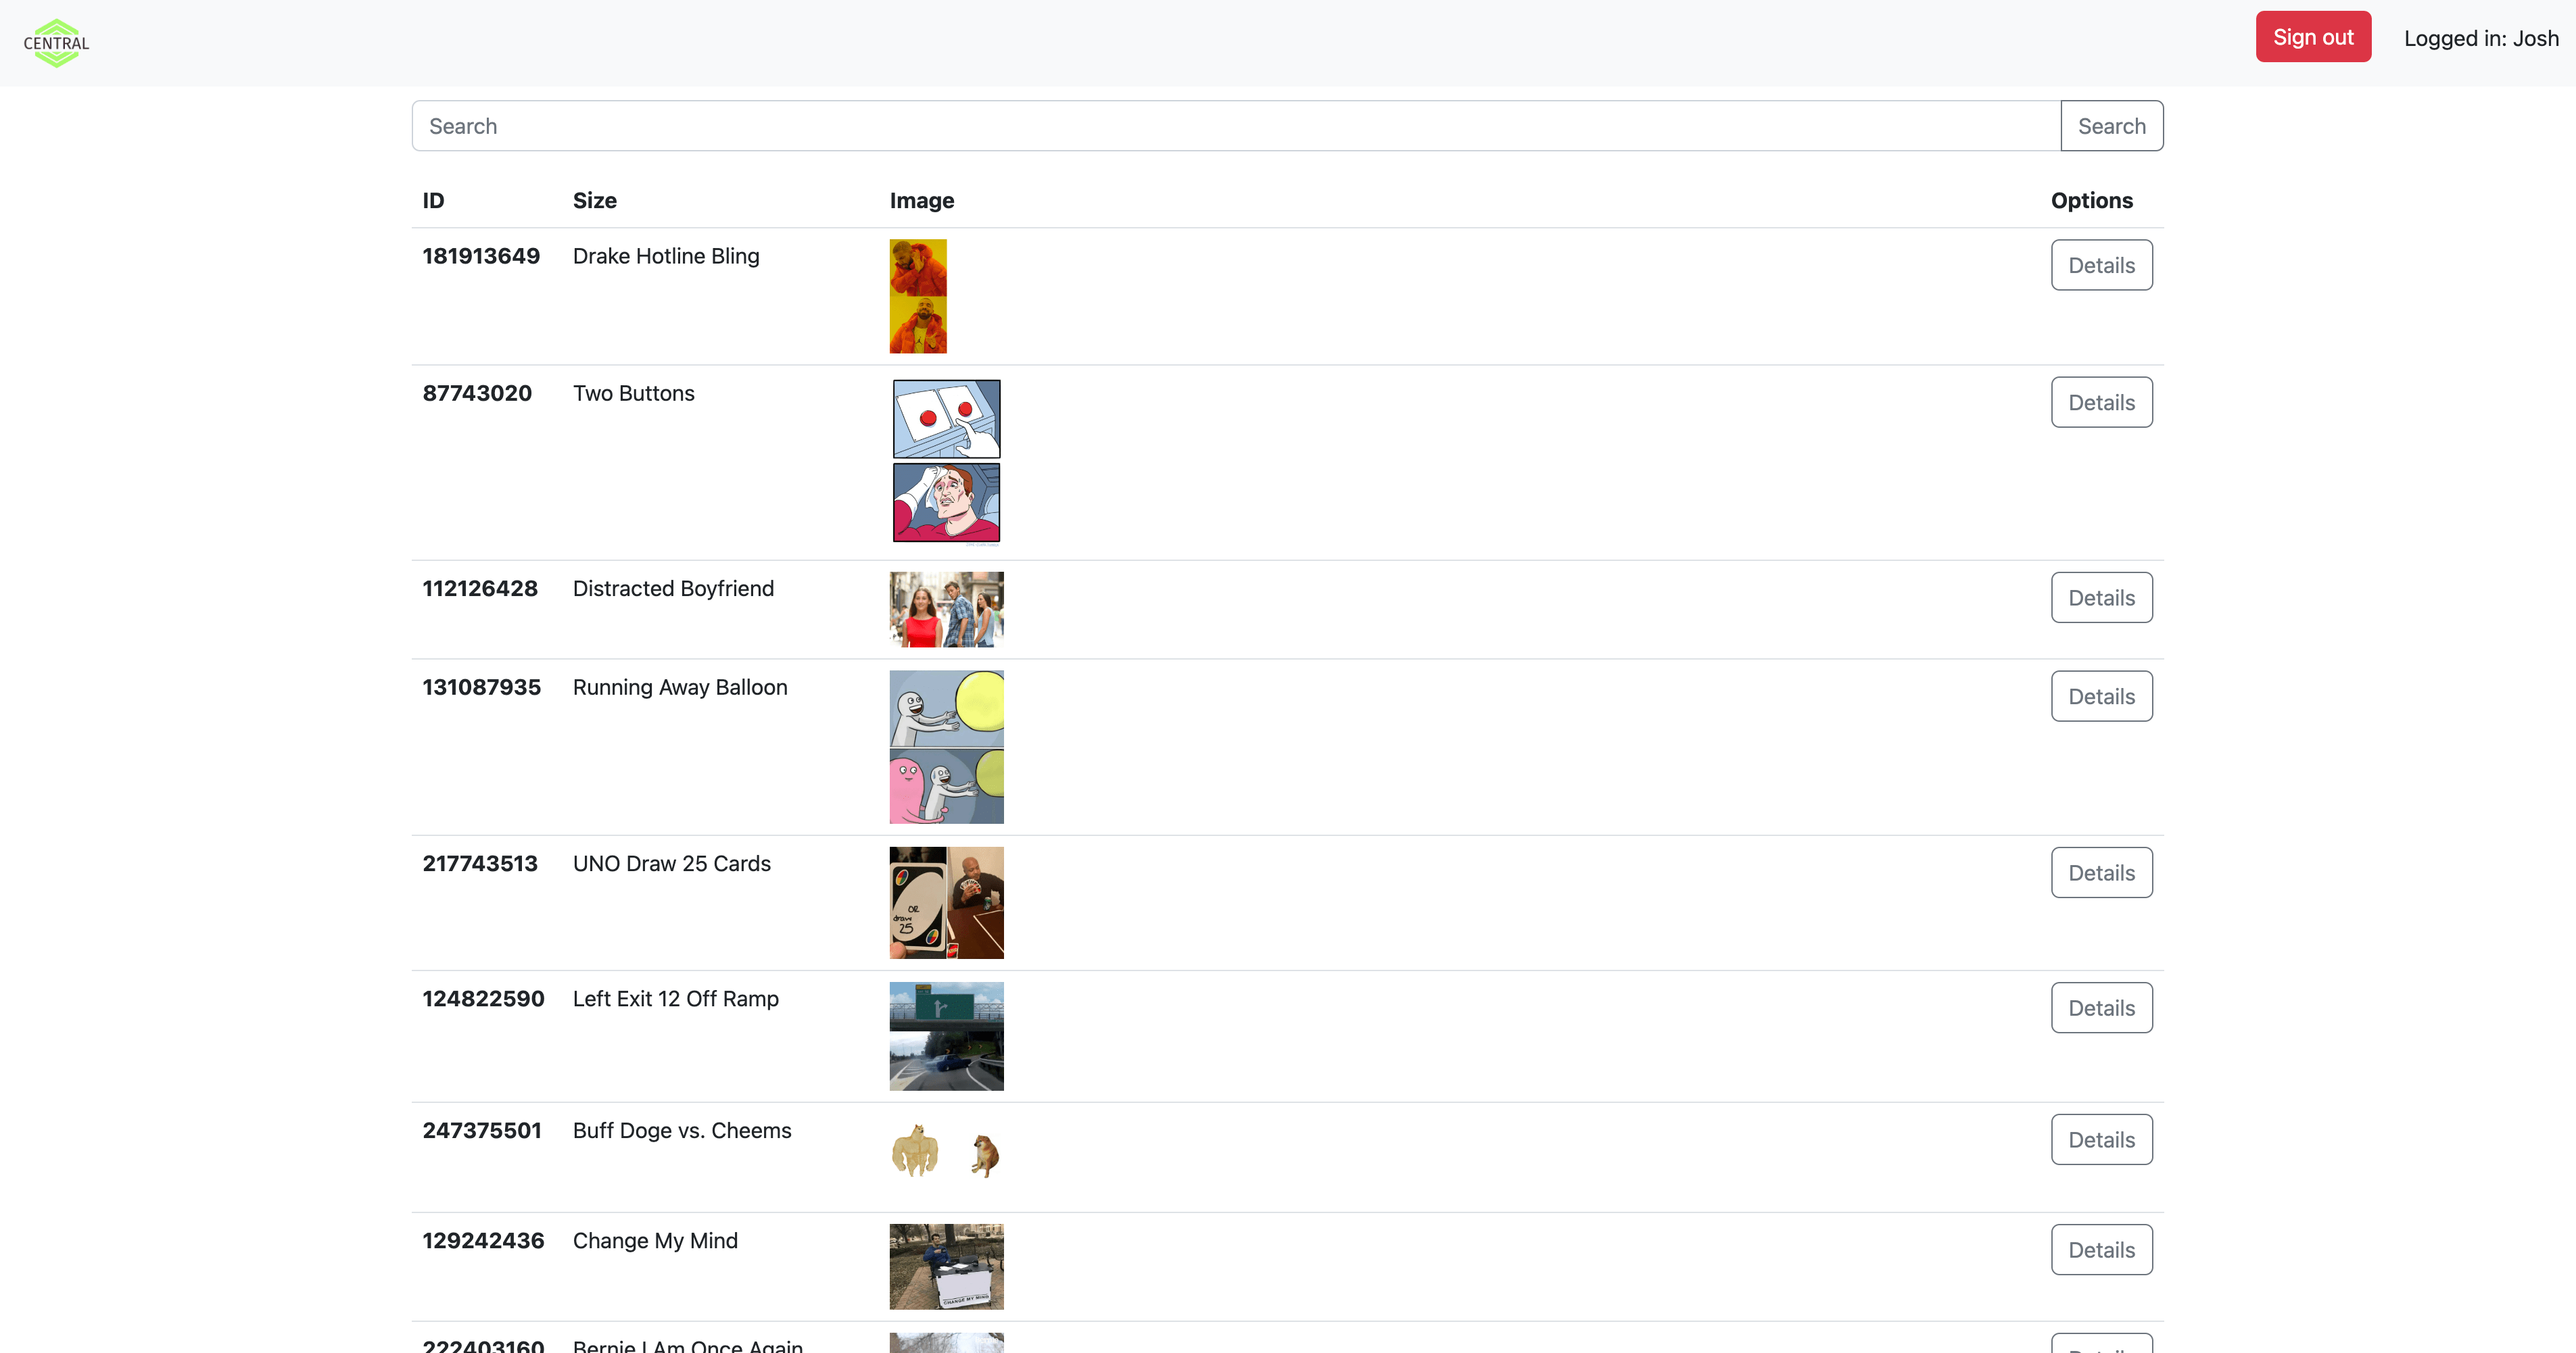Image resolution: width=2576 pixels, height=1353 pixels.
Task: Open Details for UNO Draw 25 Cards
Action: (x=2101, y=872)
